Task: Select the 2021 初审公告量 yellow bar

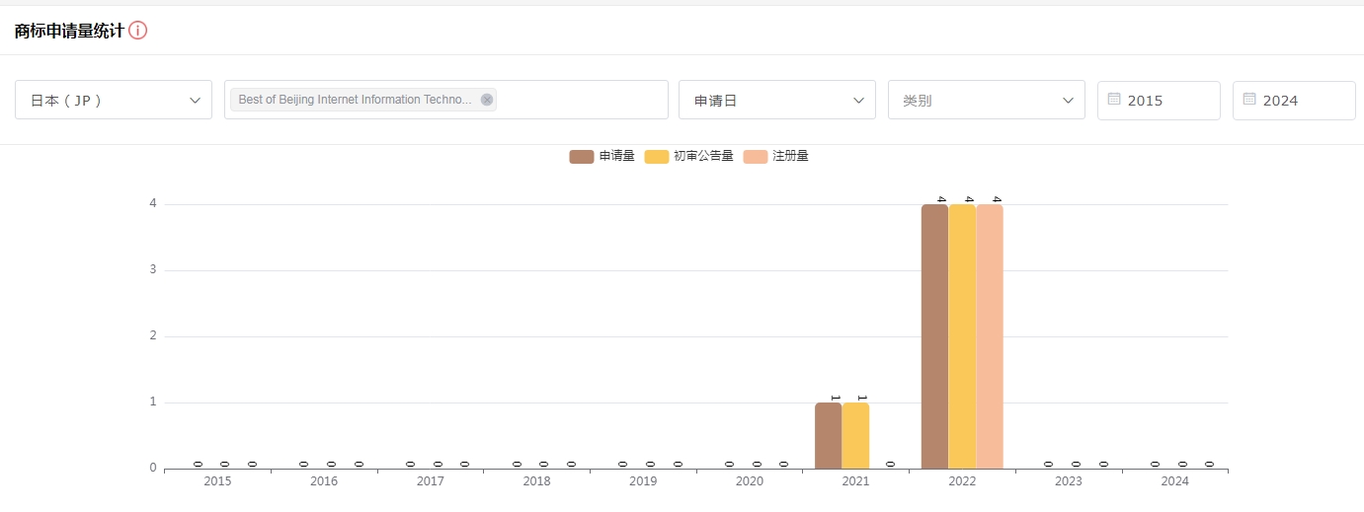Action: coord(855,435)
